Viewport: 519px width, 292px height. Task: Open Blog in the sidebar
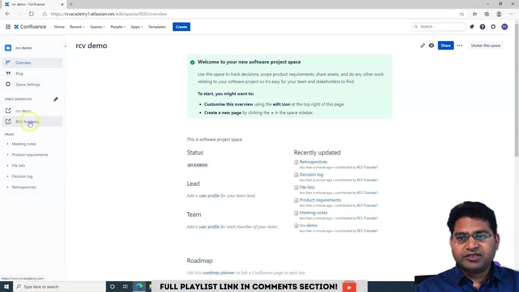click(x=32, y=73)
